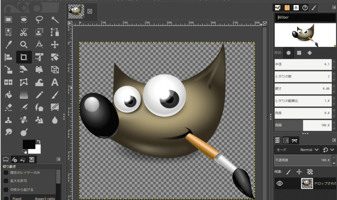The image size is (337, 200).
Task: Select the Airbrush tool
Action: pos(24,107)
